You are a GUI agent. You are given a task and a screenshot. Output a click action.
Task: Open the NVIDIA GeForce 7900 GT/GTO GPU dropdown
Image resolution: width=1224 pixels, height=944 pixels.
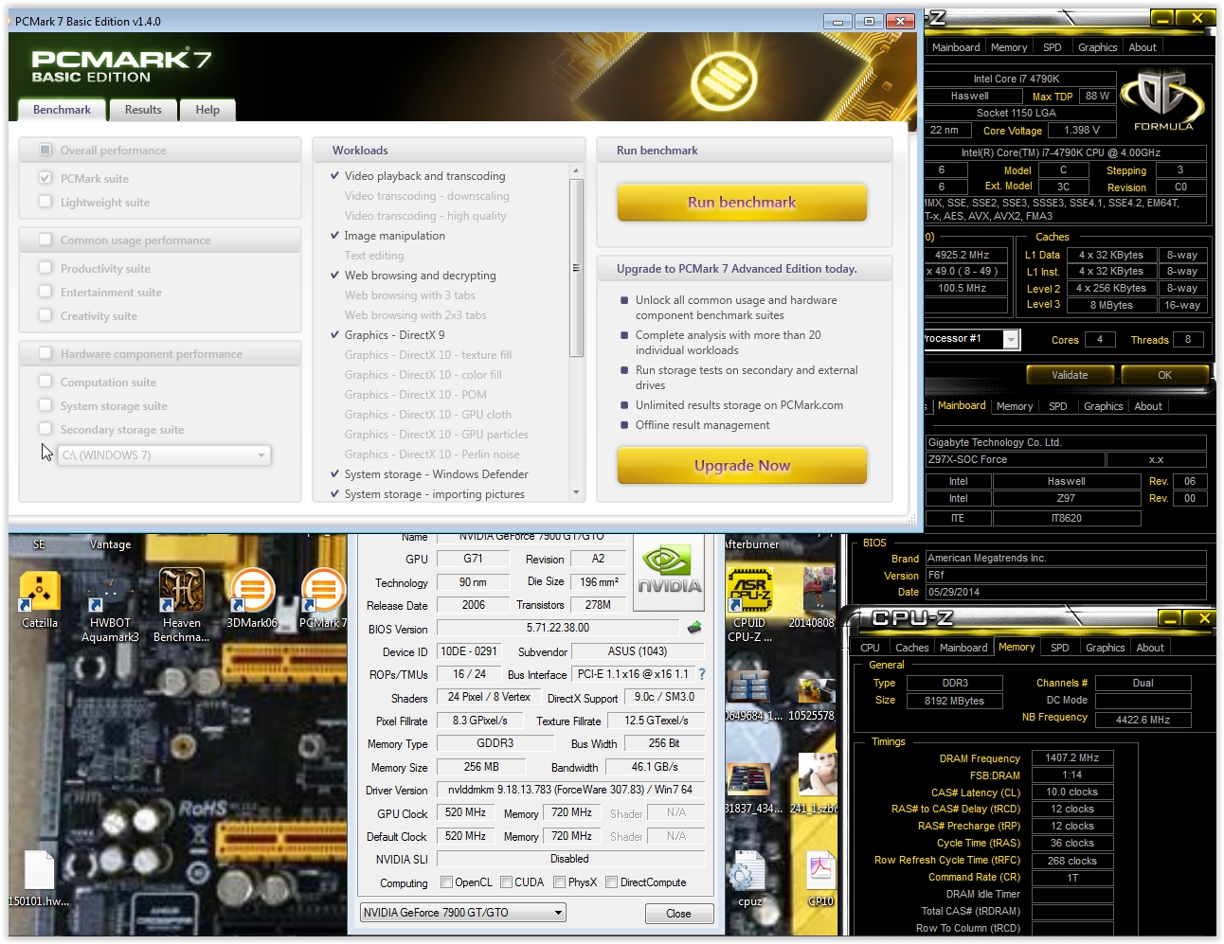[x=462, y=913]
